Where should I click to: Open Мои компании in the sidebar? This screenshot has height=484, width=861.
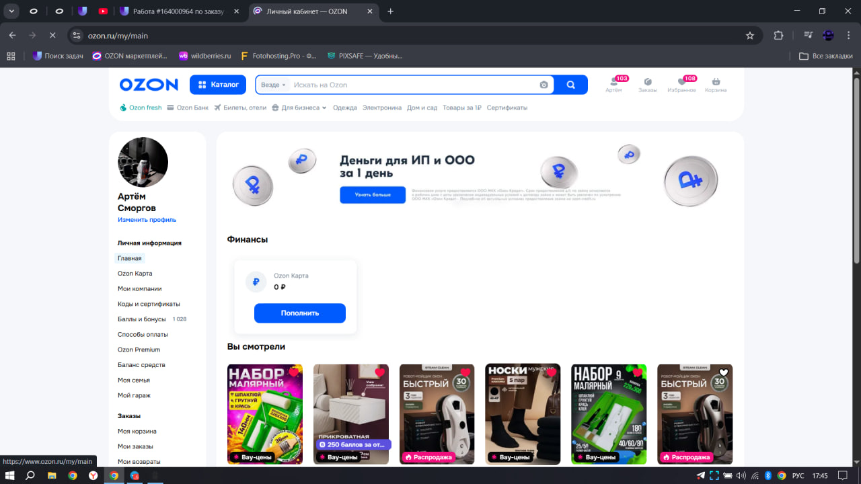tap(140, 288)
